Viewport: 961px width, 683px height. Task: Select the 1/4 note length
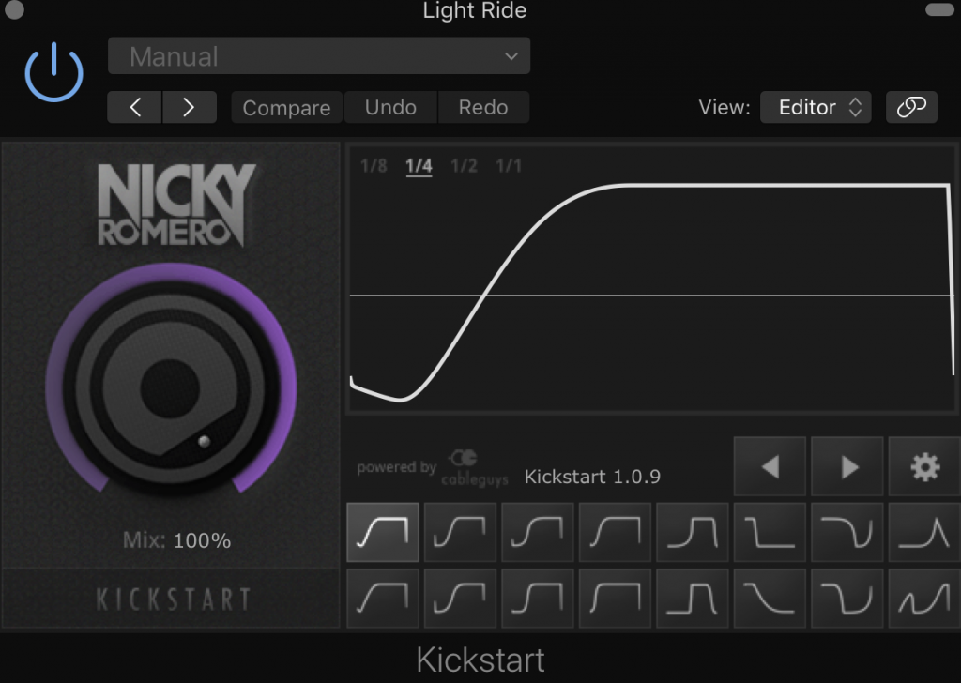(419, 166)
